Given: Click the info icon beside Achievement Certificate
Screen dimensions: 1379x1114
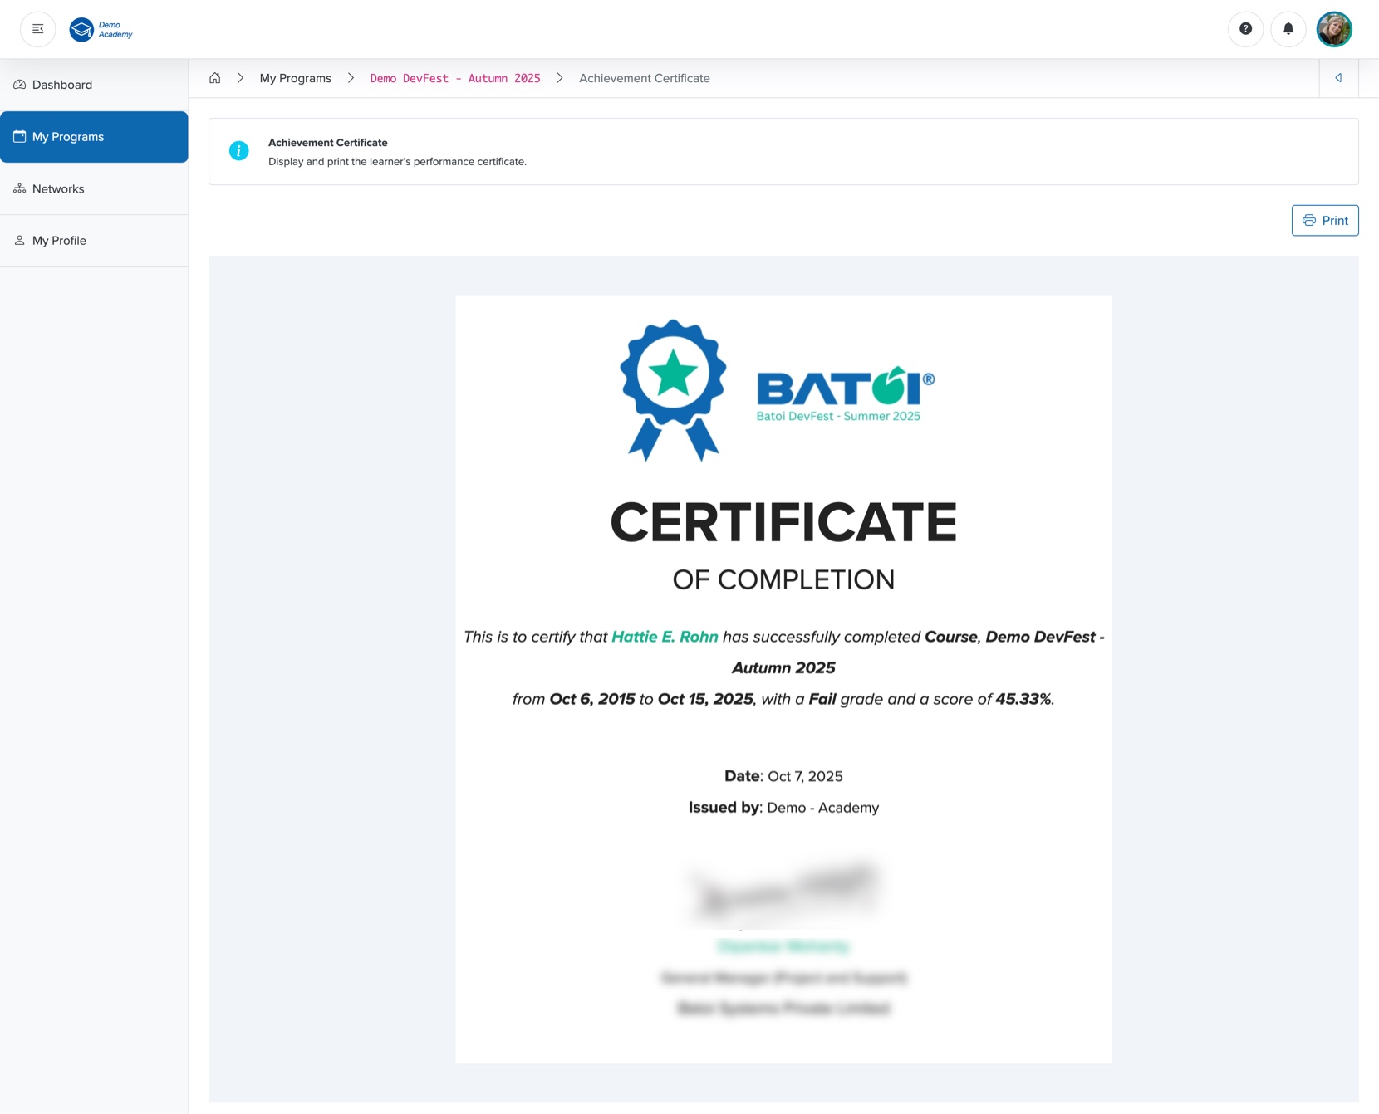Looking at the screenshot, I should click(238, 151).
